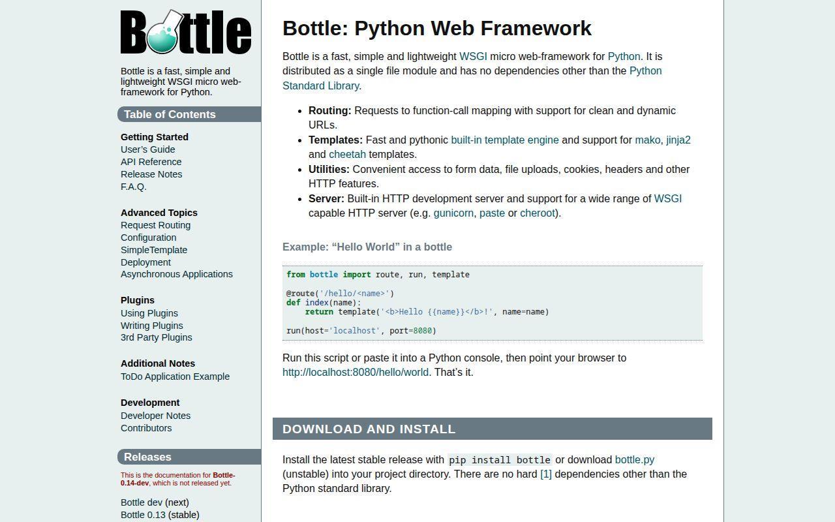Open the cheetah templates link
Viewport: 835px width, 522px height.
tap(347, 155)
